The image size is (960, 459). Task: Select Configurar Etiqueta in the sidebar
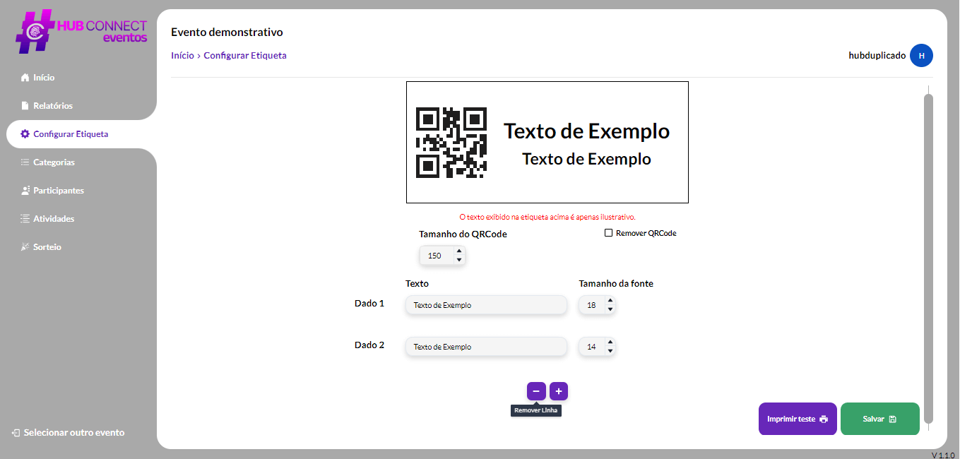(x=71, y=134)
